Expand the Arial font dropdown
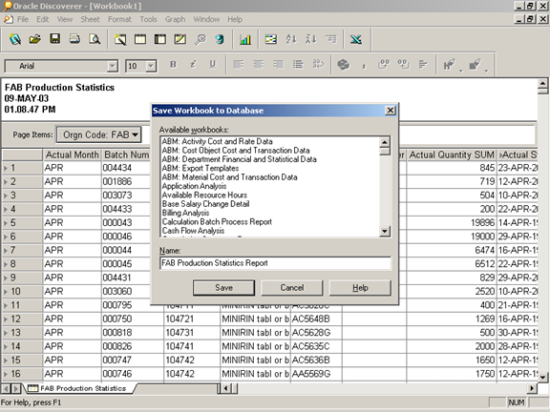This screenshot has width=550, height=412. 113,66
